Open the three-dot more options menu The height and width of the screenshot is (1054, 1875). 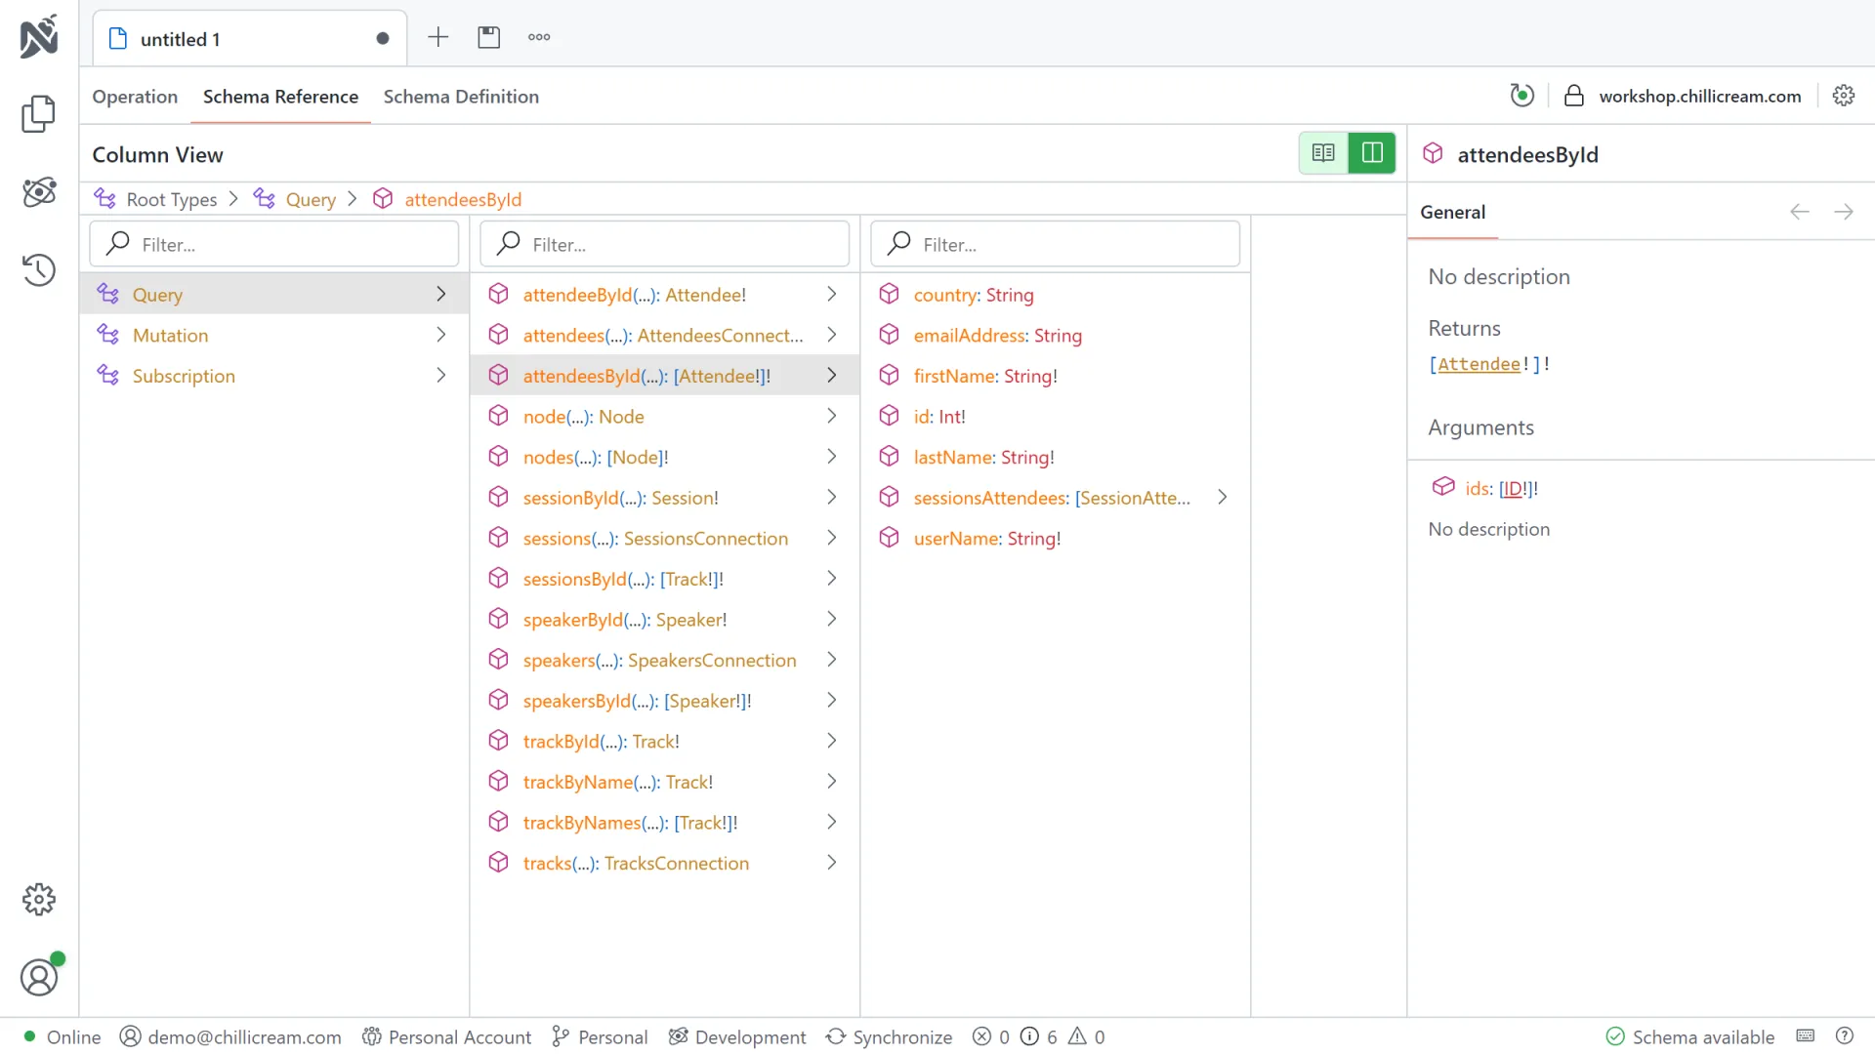pyautogui.click(x=539, y=37)
